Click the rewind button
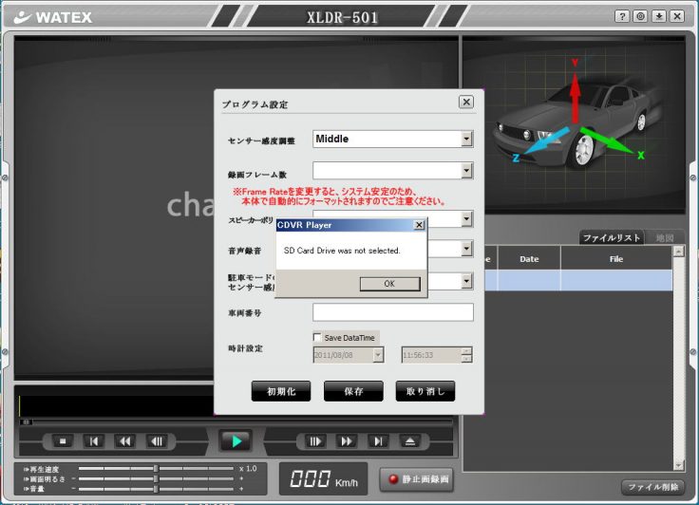 click(x=124, y=441)
